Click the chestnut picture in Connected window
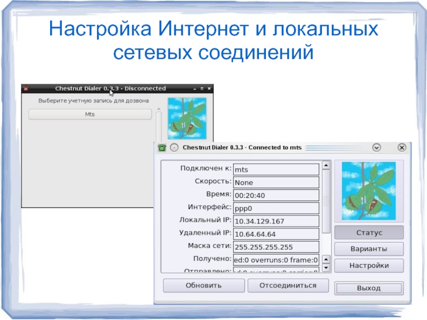This screenshot has height=320, width=427. point(369,191)
